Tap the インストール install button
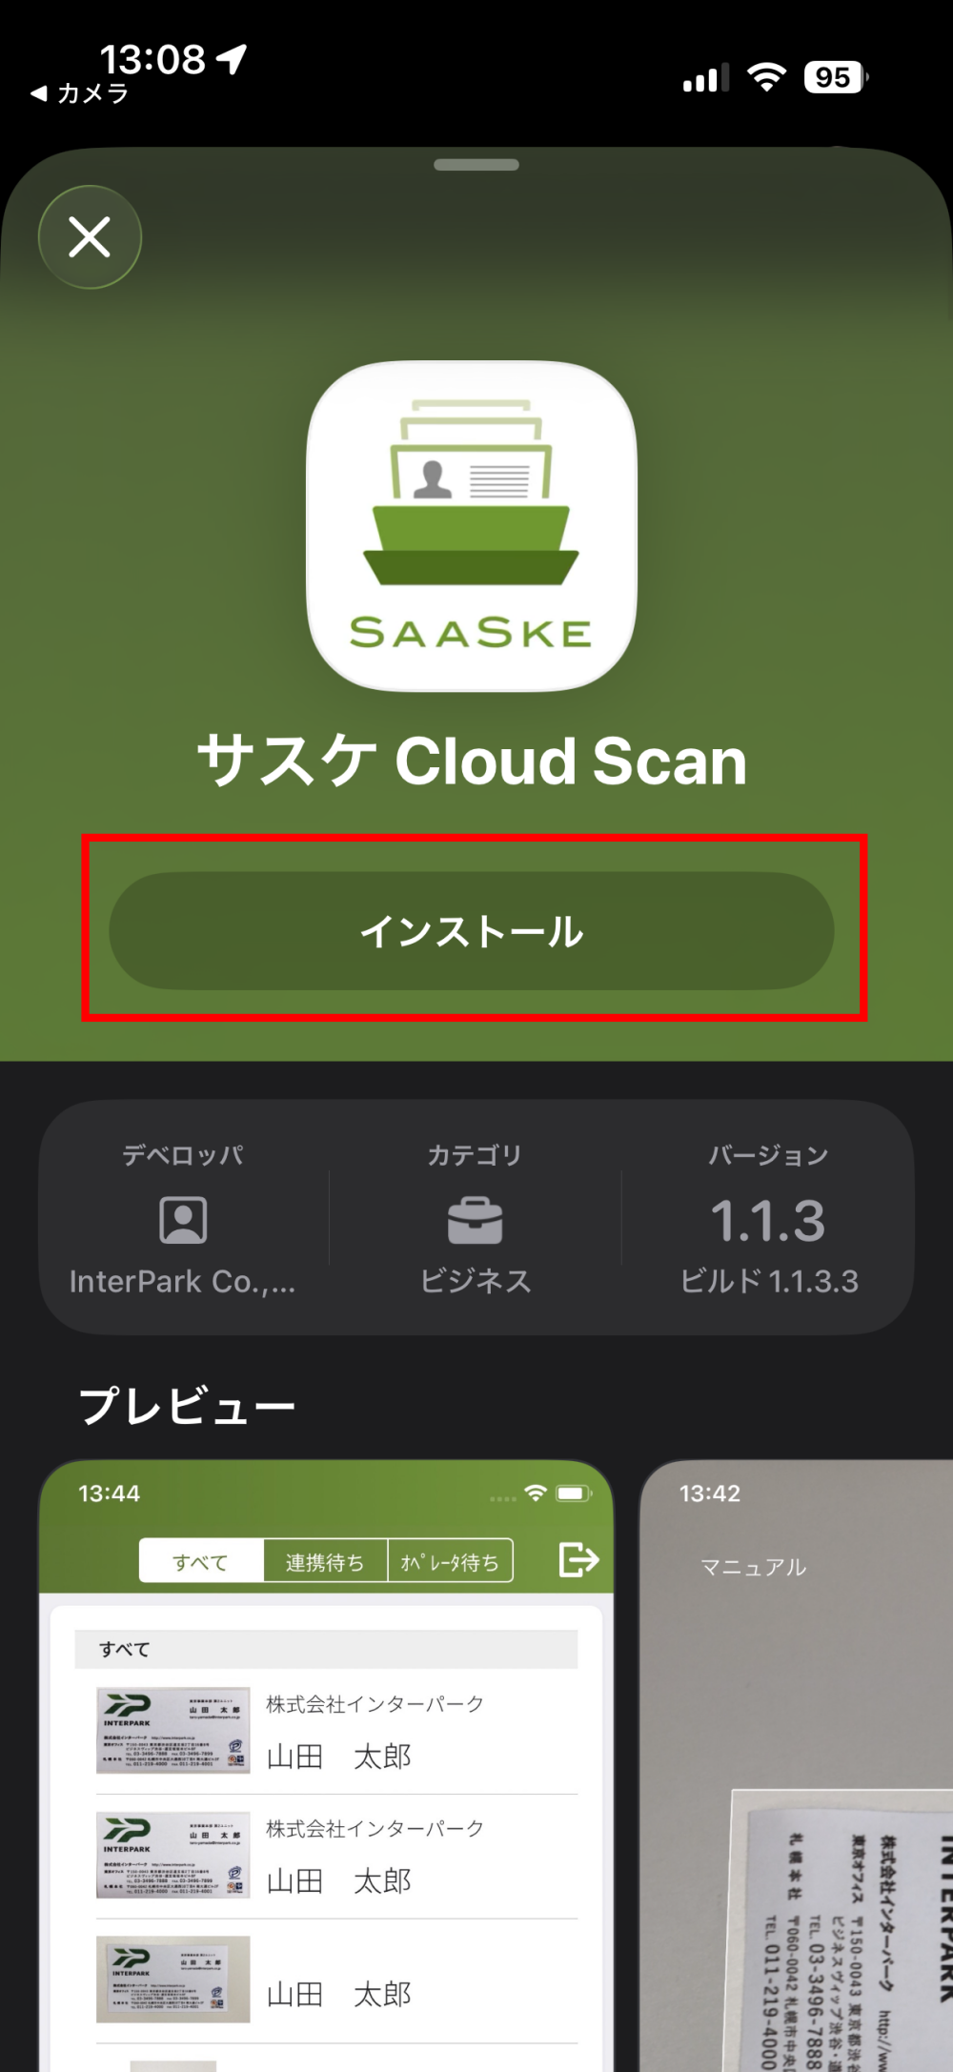 point(472,930)
